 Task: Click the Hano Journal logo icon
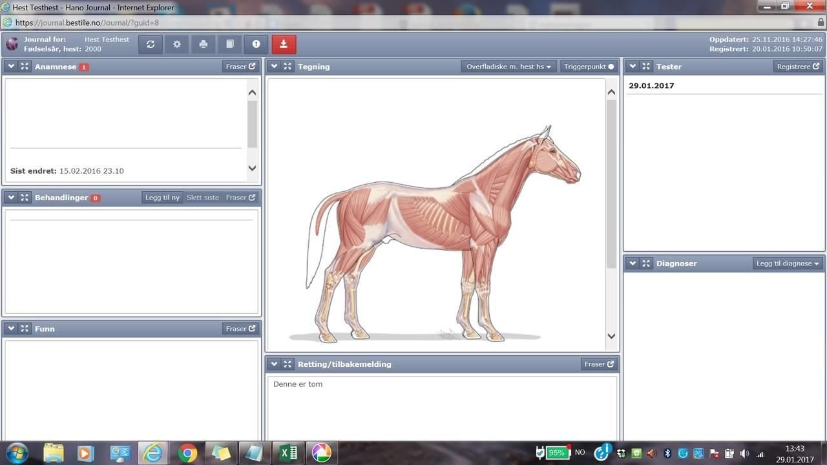(12, 44)
